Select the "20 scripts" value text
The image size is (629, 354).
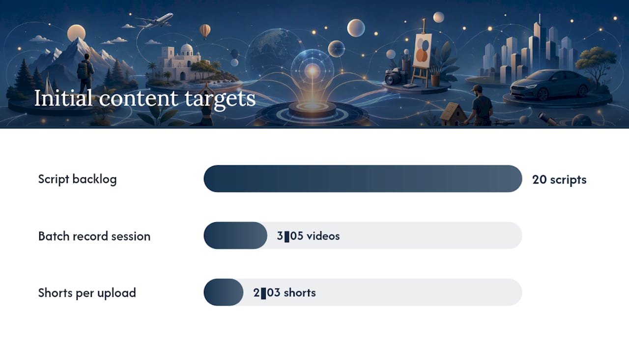(x=559, y=179)
